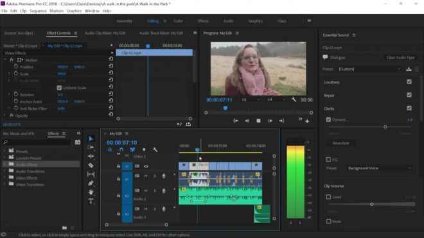Toggle V1 track output eye
The height and width of the screenshot is (238, 424).
[x=146, y=166]
